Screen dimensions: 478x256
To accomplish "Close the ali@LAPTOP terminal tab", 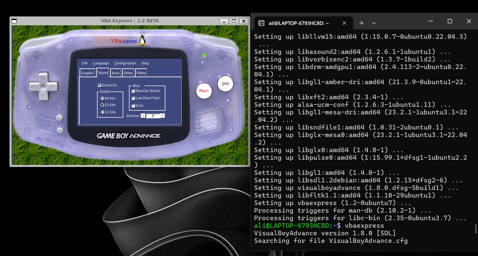I will point(344,23).
